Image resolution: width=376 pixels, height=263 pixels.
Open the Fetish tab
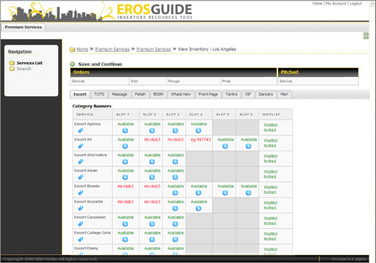click(140, 95)
